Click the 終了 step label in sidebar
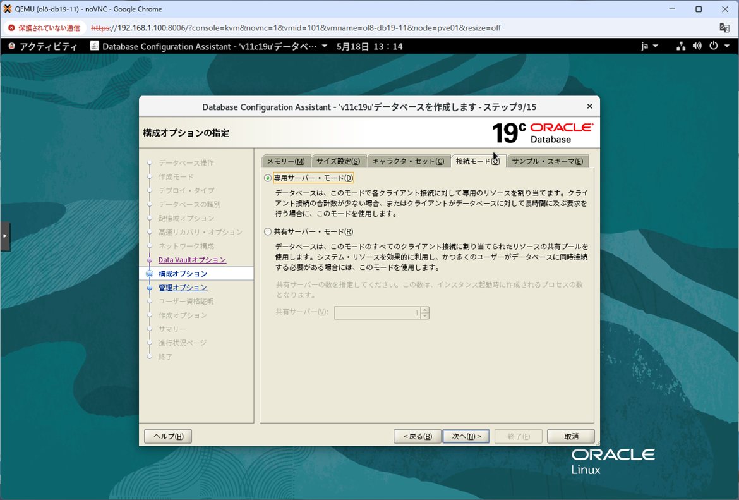 (x=165, y=357)
